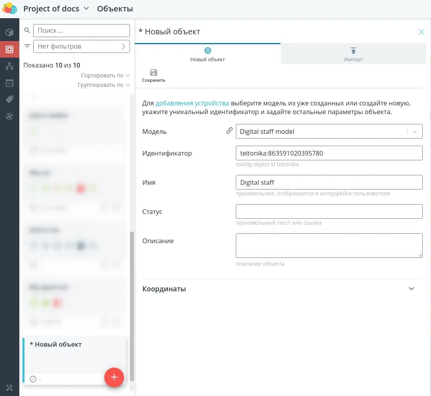431x396 pixels.
Task: Click the cube icon in left sidebar
Action: pos(9,32)
